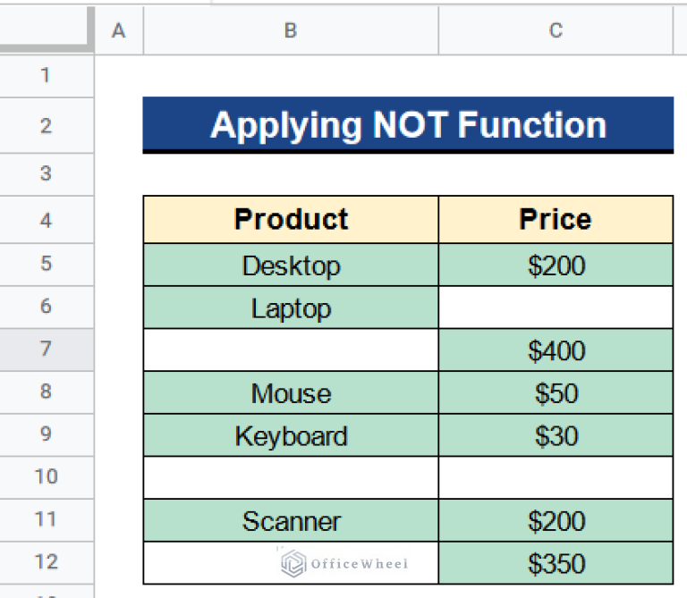Viewport: 687px width, 598px height.
Task: Click the $350 price cell
Action: click(556, 564)
